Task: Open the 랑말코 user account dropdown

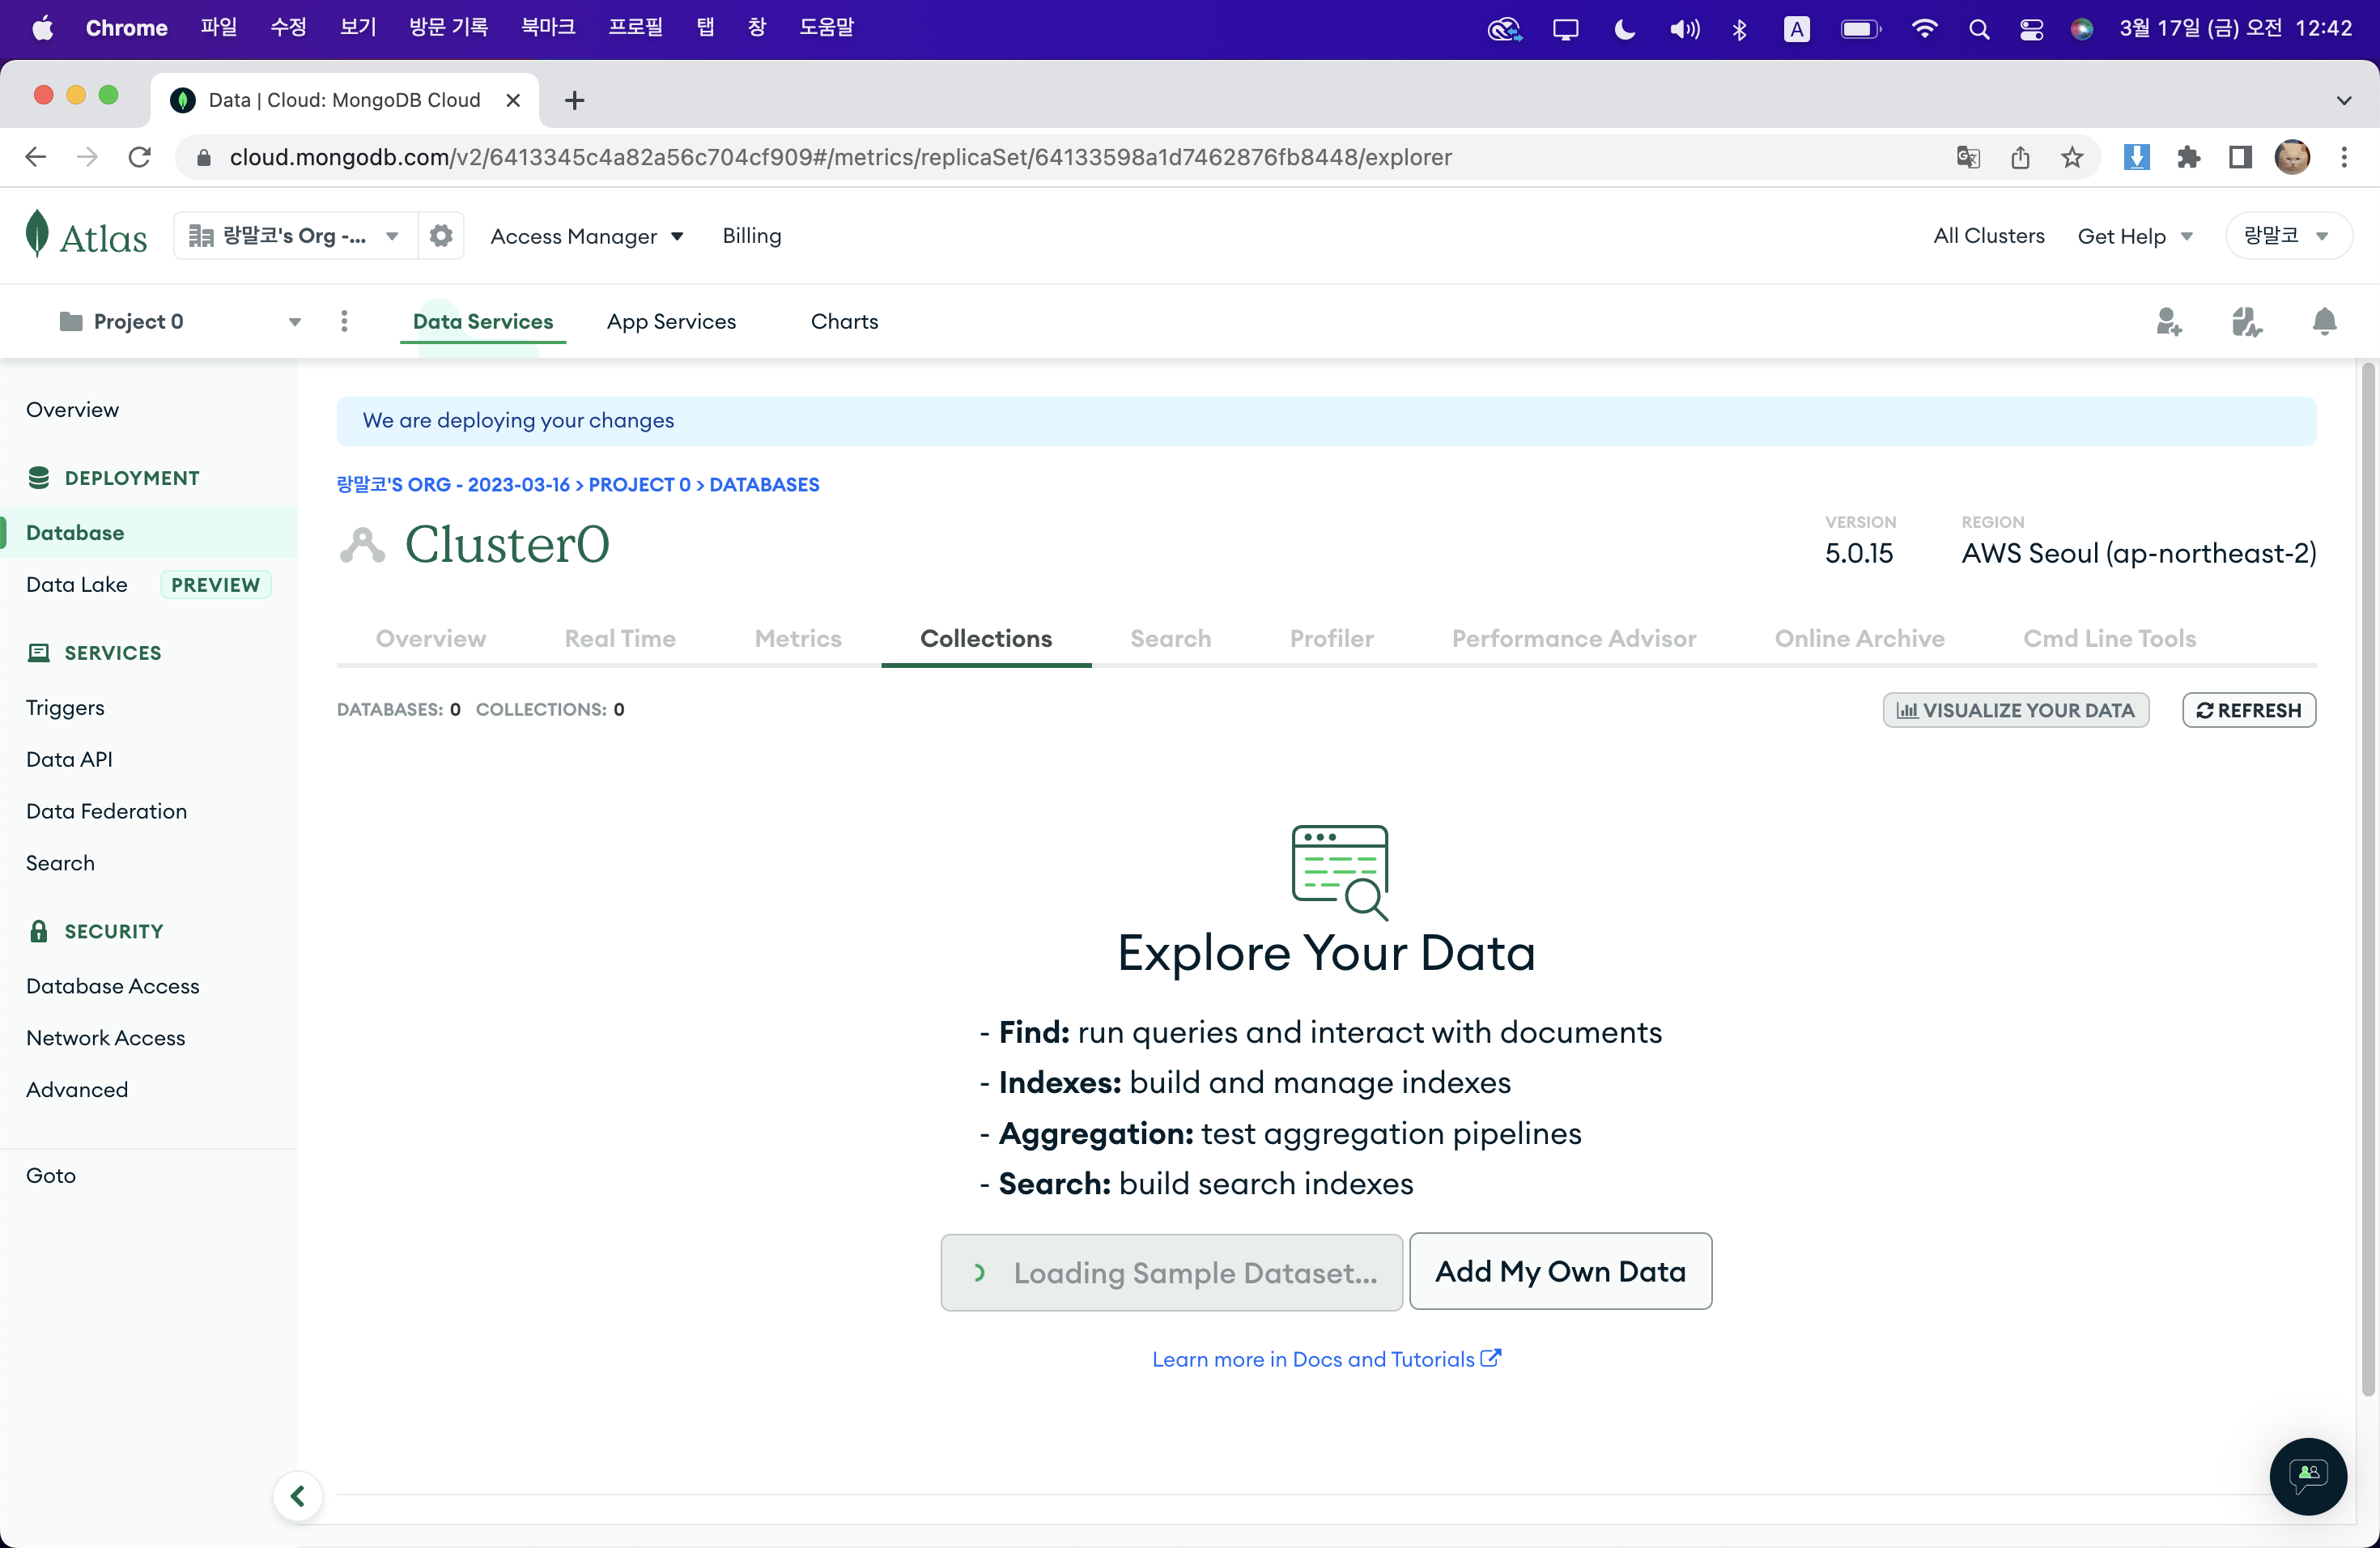Action: tap(2288, 236)
